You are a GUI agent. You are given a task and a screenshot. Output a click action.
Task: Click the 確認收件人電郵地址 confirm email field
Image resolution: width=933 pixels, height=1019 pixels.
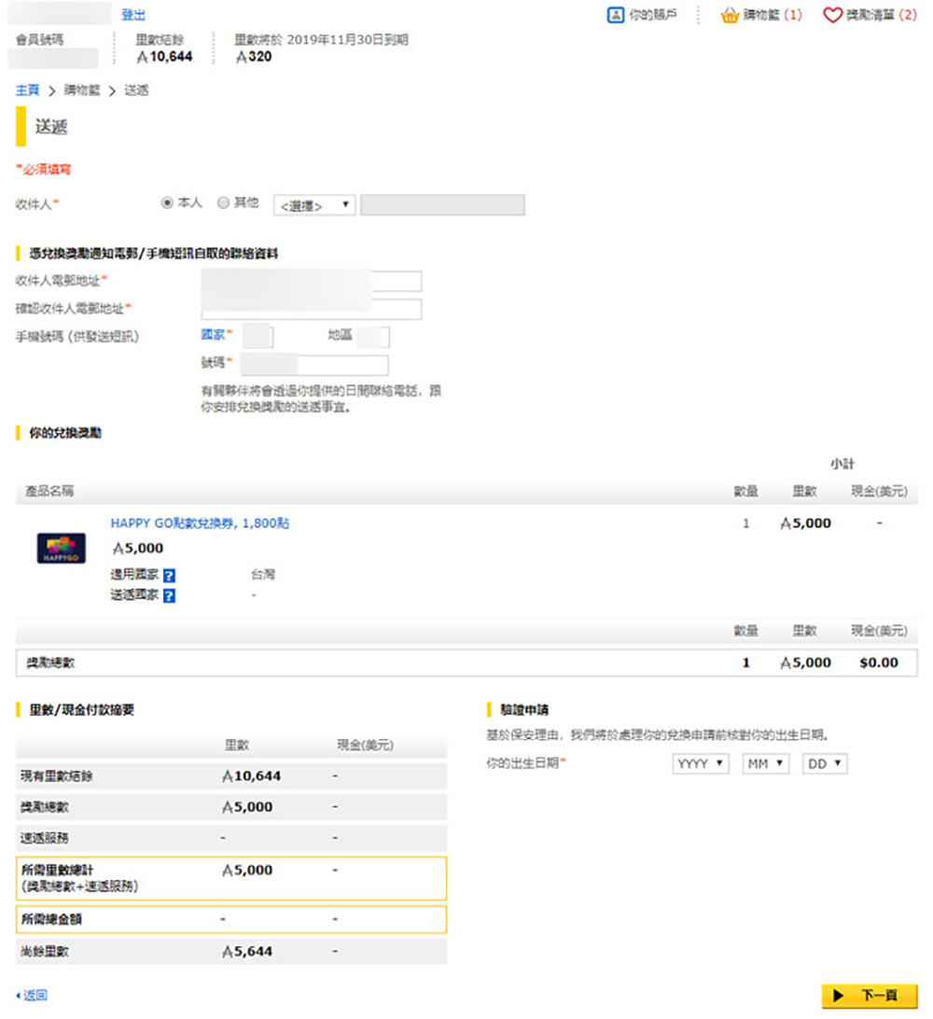[x=312, y=310]
